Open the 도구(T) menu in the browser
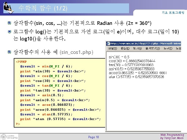This screenshot has height=140, width=187. pos(168,48)
